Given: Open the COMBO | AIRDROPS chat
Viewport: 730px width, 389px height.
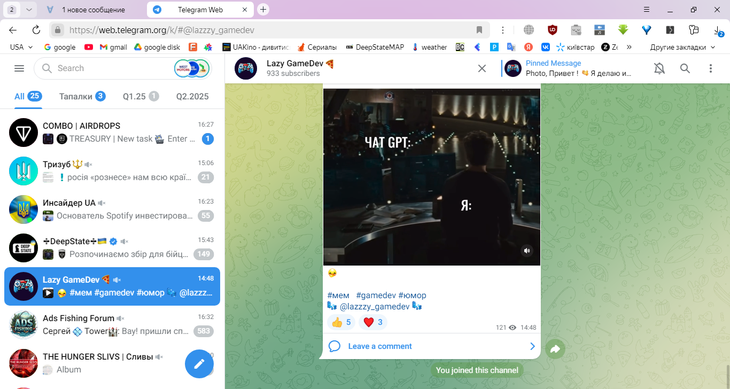Looking at the screenshot, I should coord(112,132).
